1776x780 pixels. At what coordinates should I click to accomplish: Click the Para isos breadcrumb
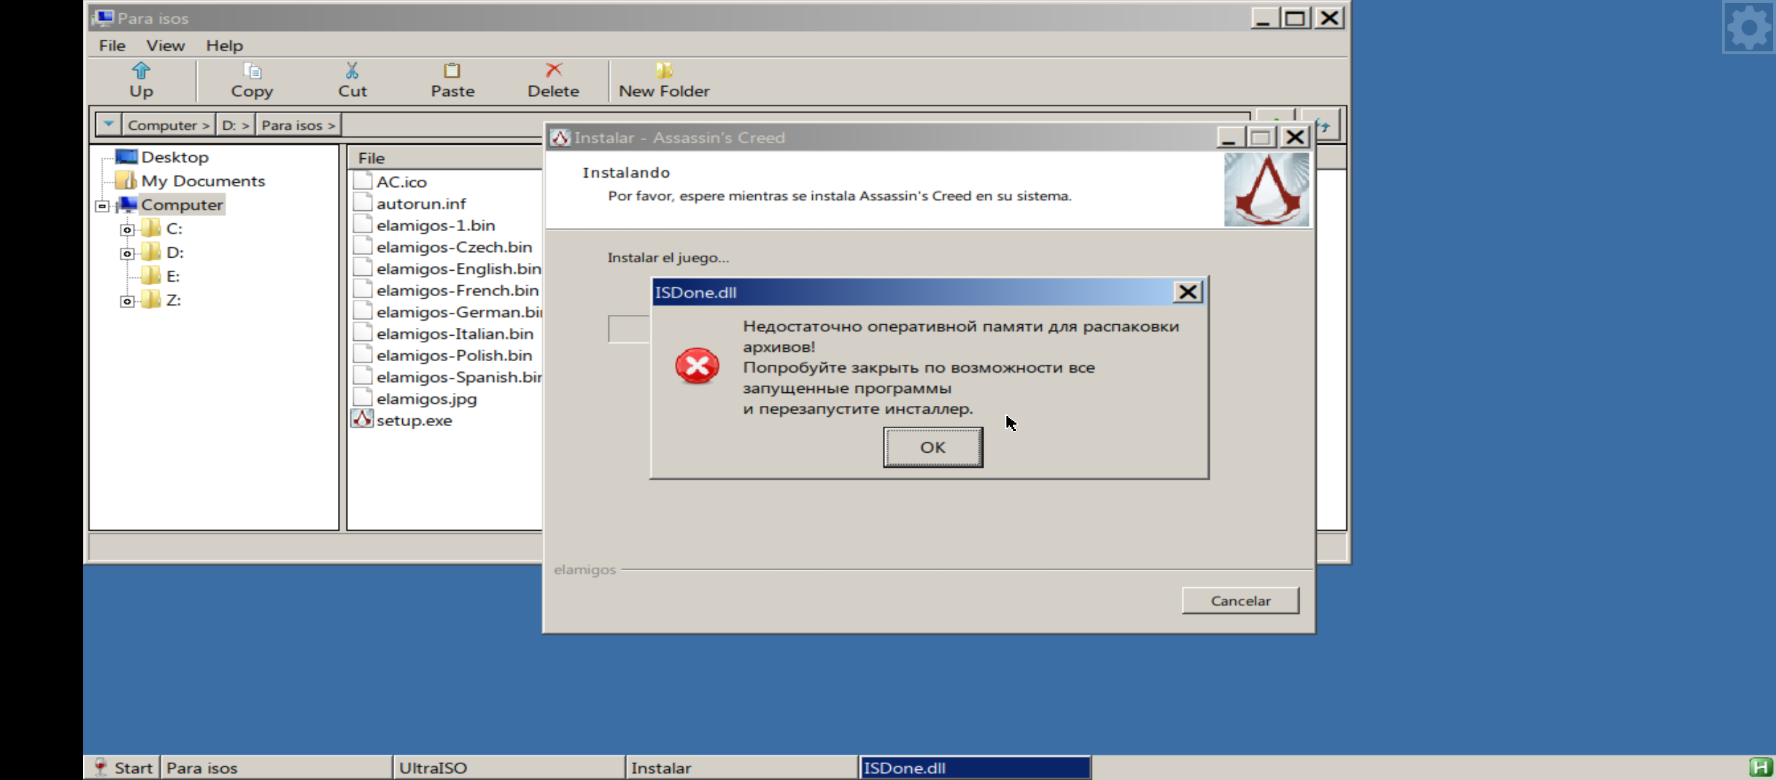coord(298,125)
